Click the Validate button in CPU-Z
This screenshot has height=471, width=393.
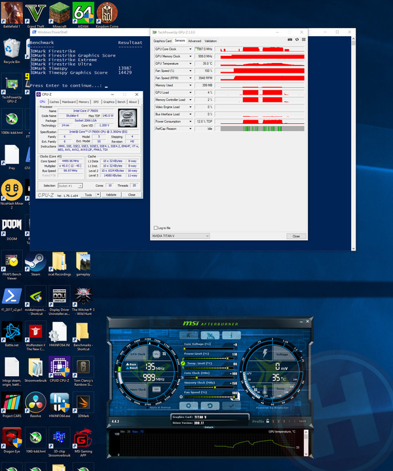click(111, 195)
